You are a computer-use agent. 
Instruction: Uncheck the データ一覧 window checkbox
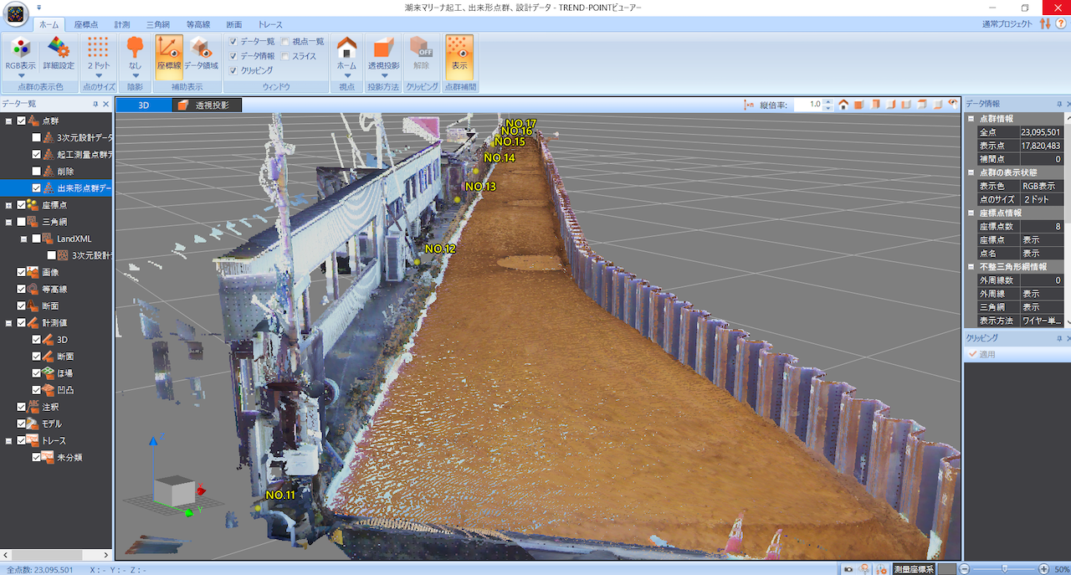pos(233,41)
